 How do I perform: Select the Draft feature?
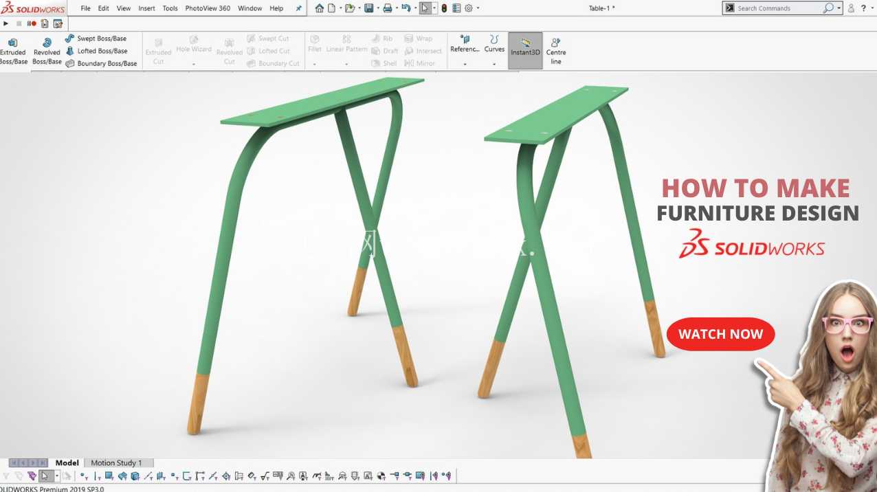click(x=385, y=51)
